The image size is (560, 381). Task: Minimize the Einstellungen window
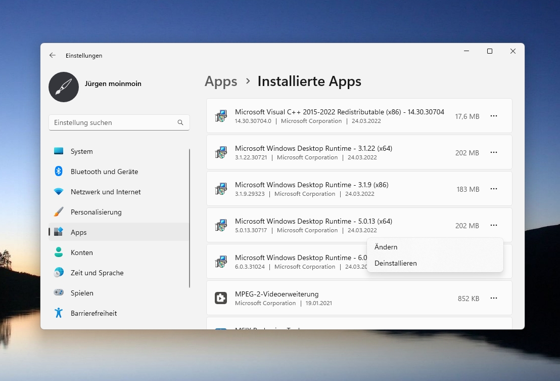pyautogui.click(x=466, y=51)
